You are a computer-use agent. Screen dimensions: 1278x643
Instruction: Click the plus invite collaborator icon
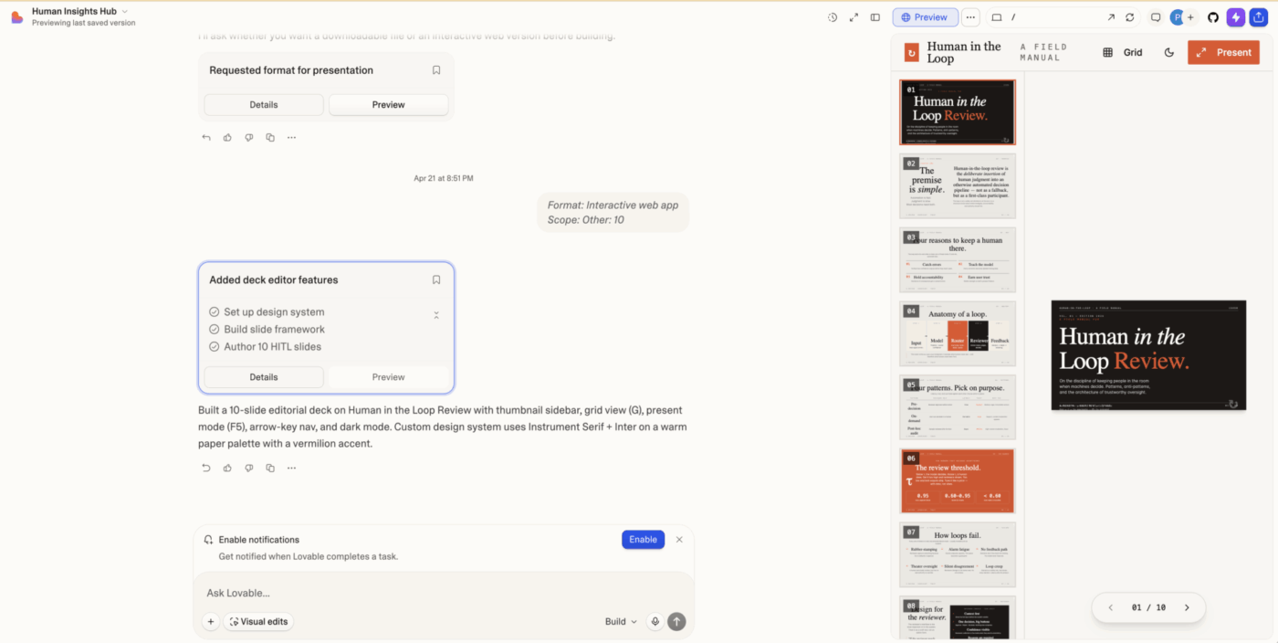pos(1190,17)
